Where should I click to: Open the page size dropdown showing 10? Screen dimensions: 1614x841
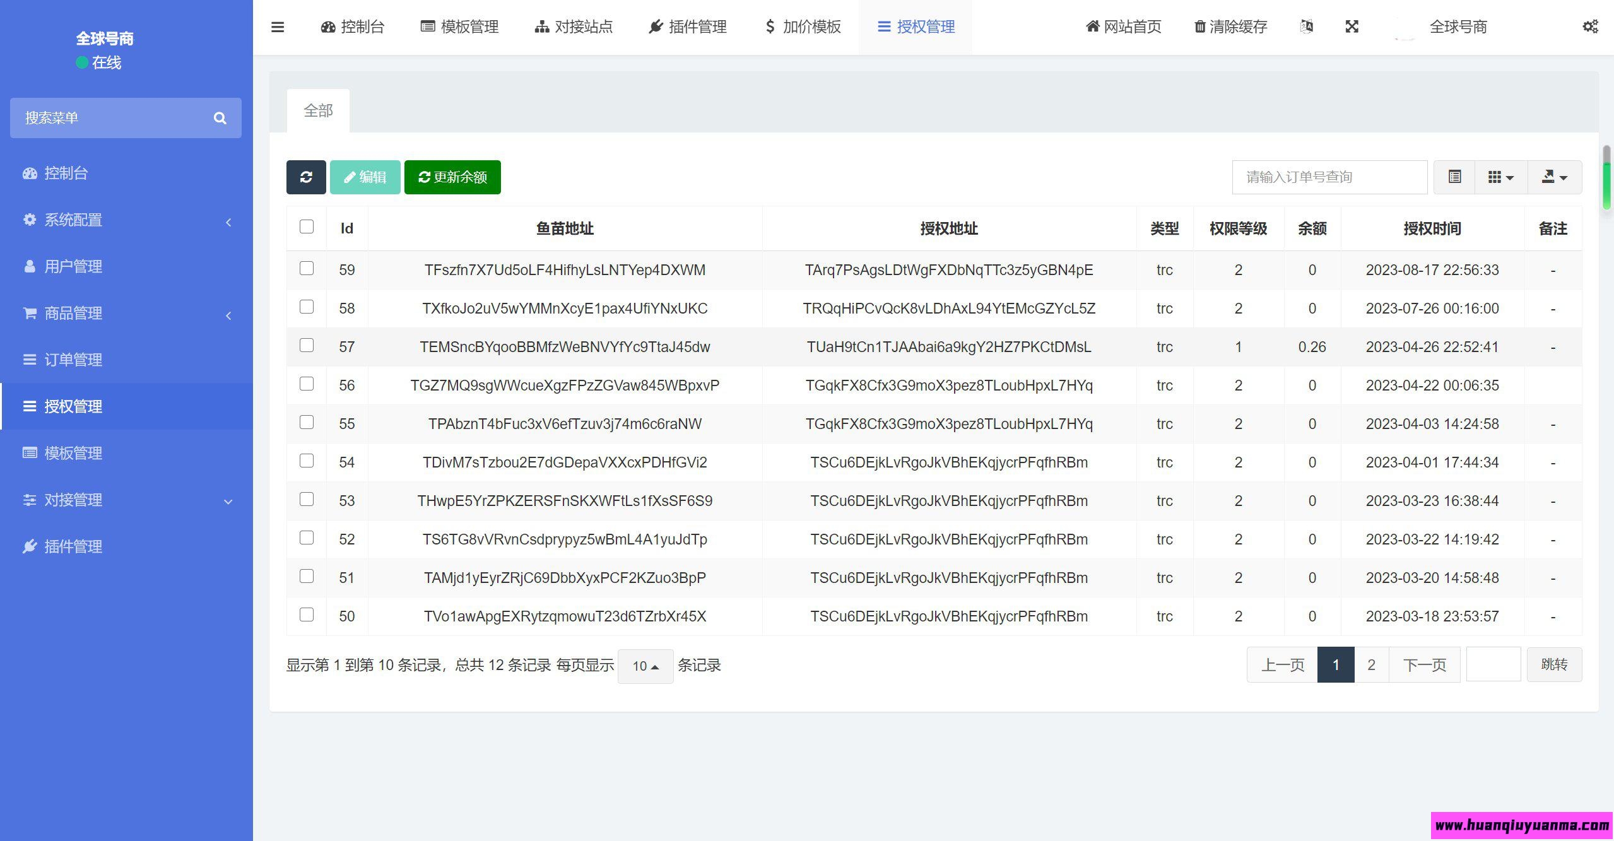pos(645,666)
